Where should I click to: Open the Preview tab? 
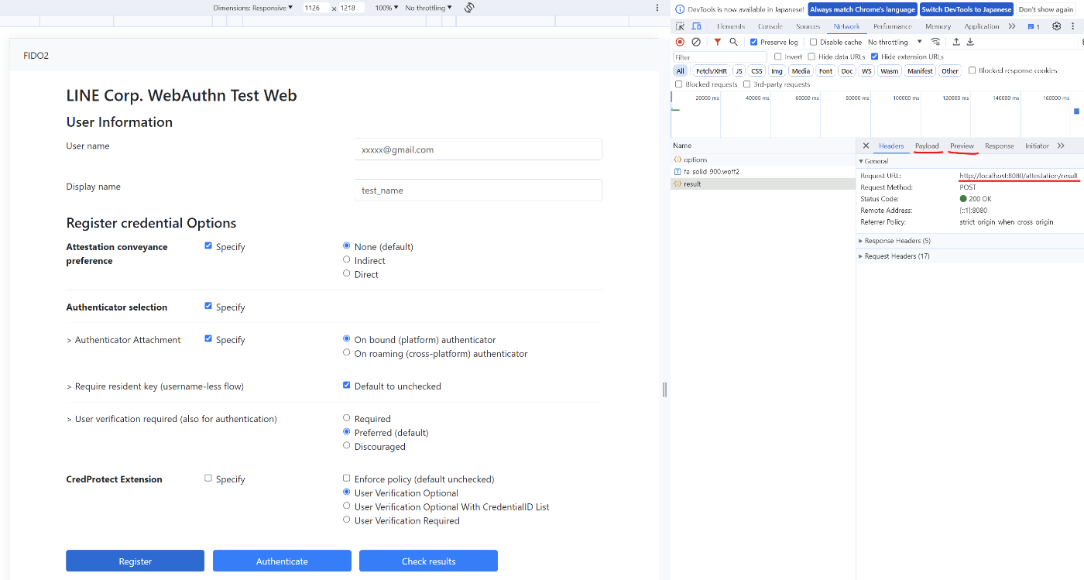point(962,146)
